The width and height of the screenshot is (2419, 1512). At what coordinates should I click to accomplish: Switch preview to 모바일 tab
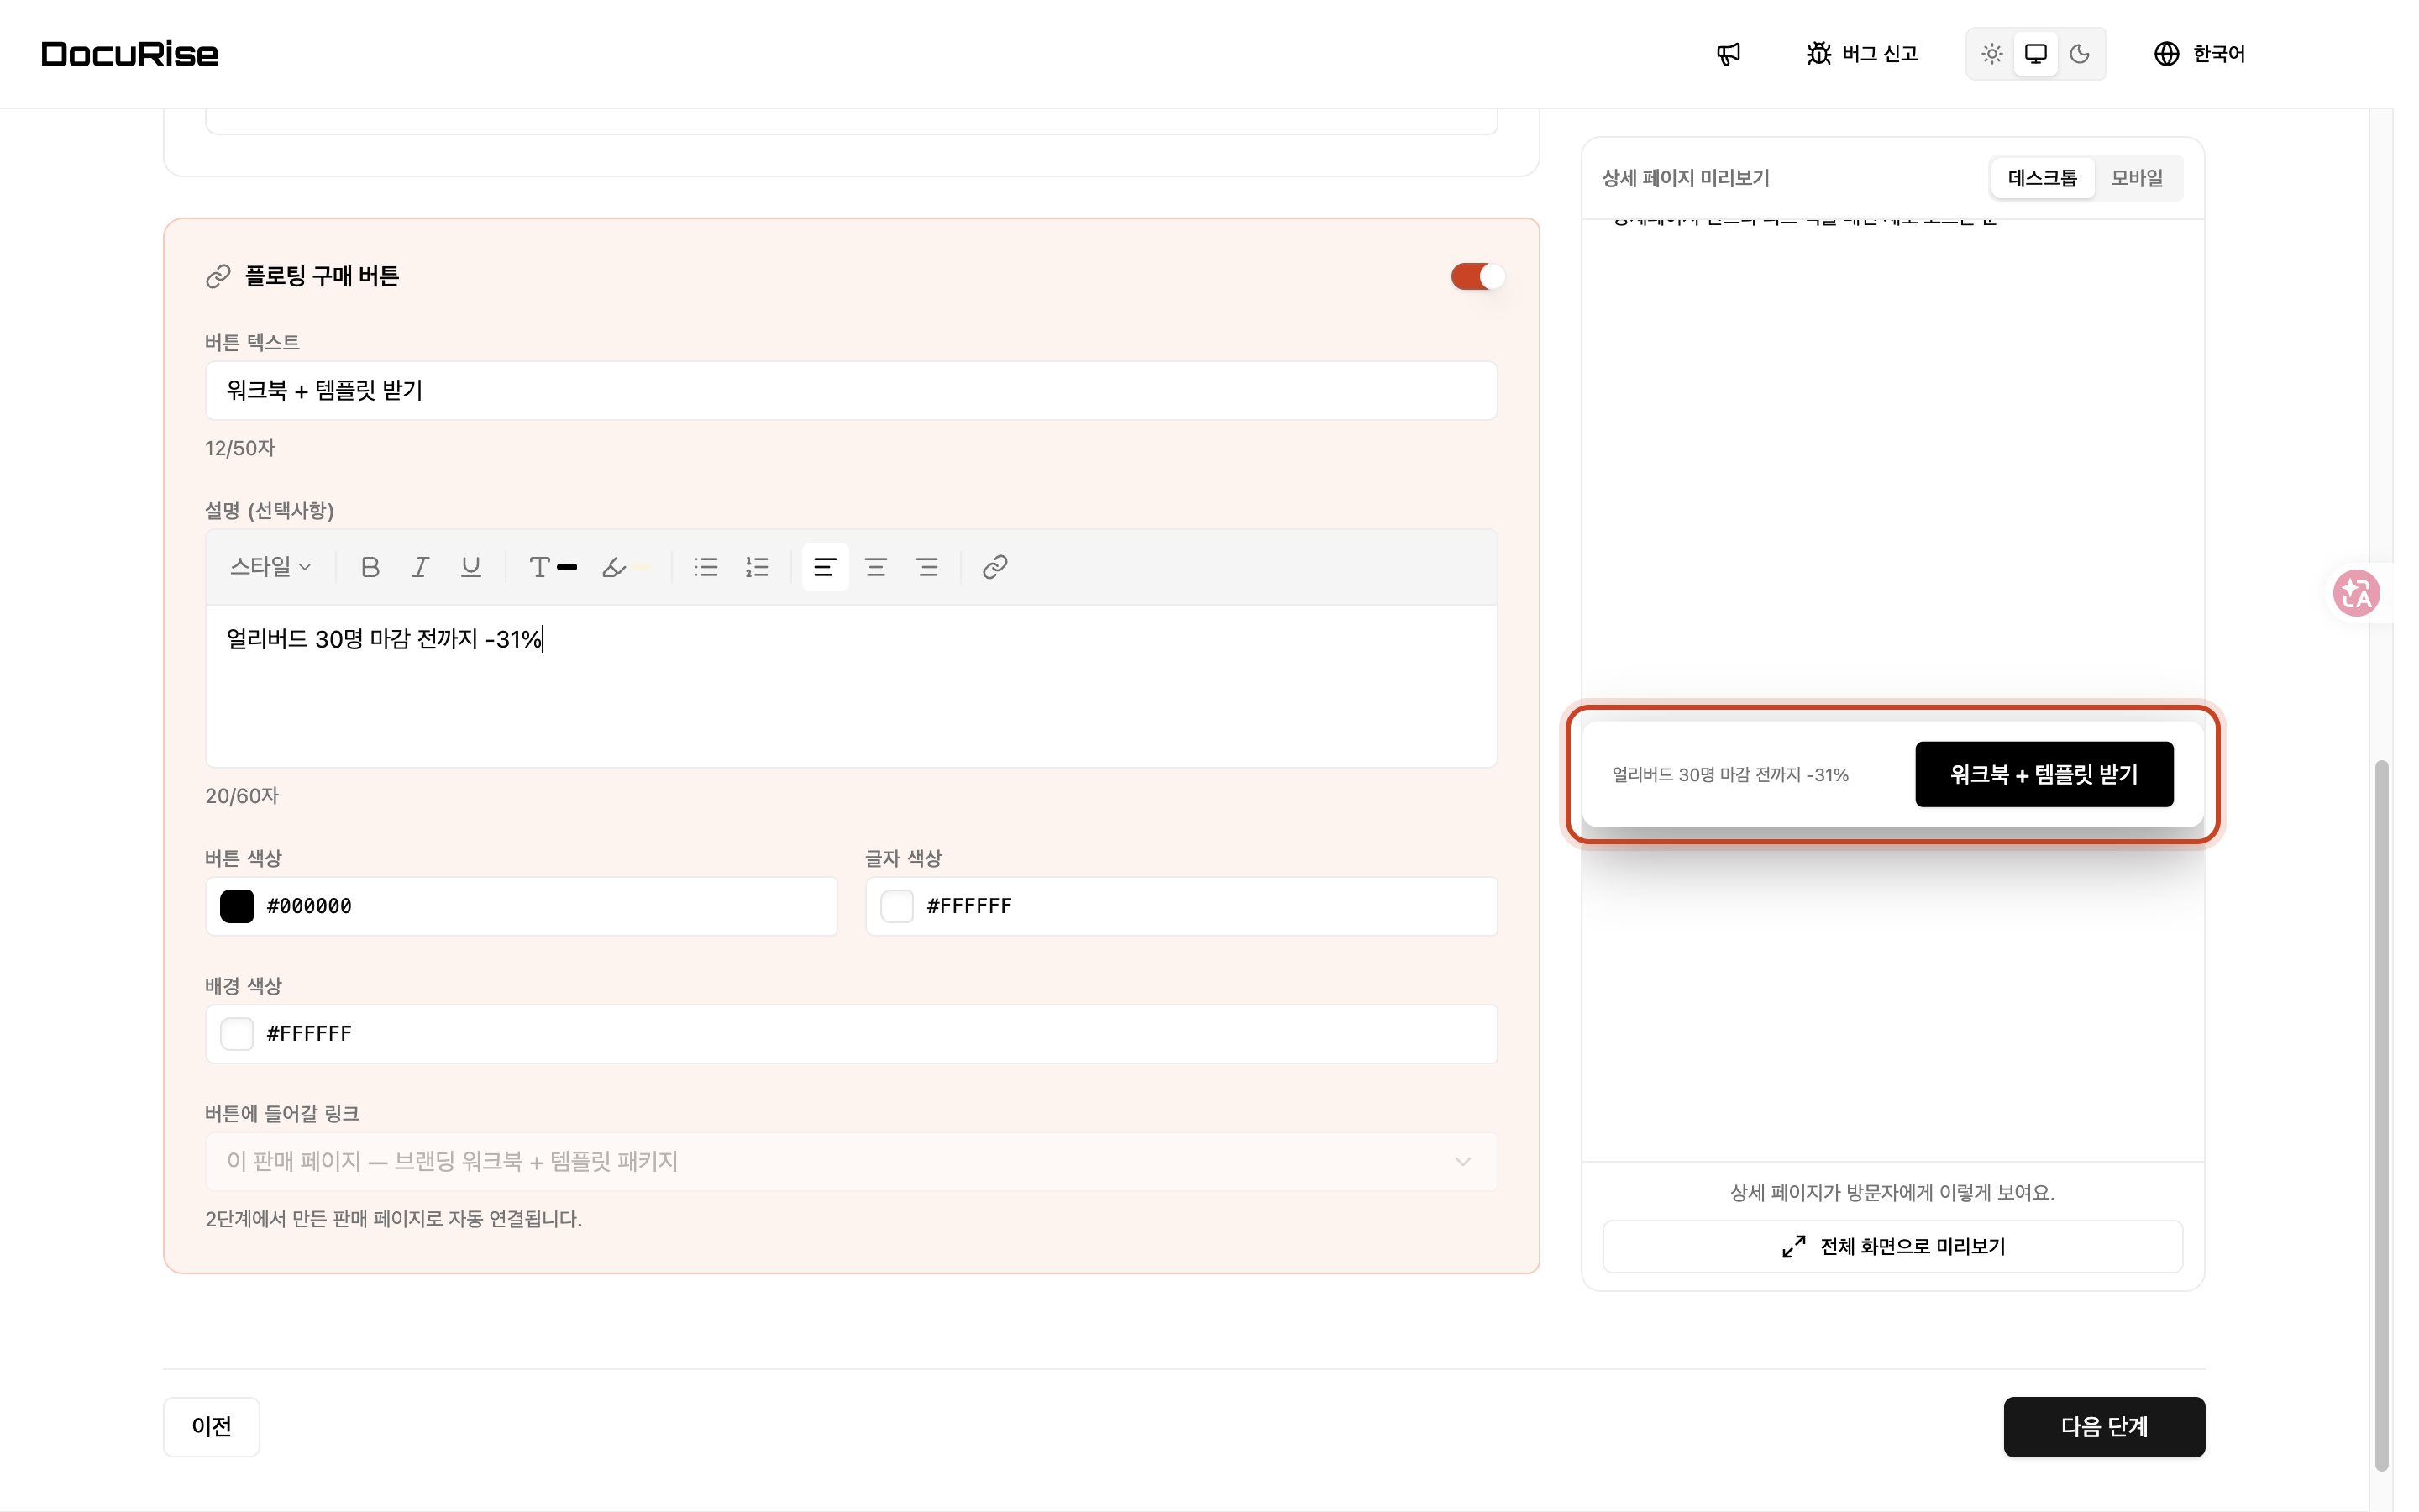2136,178
